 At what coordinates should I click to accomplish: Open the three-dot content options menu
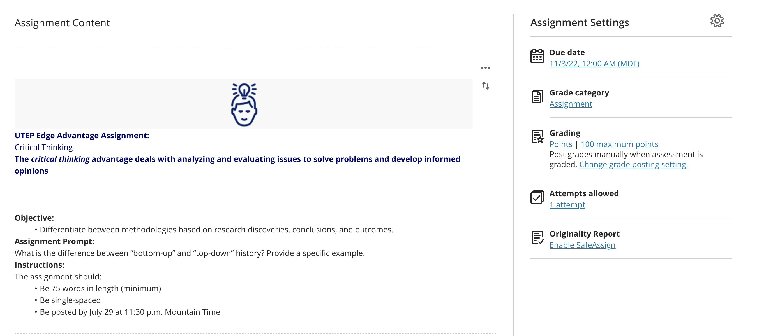(x=486, y=68)
